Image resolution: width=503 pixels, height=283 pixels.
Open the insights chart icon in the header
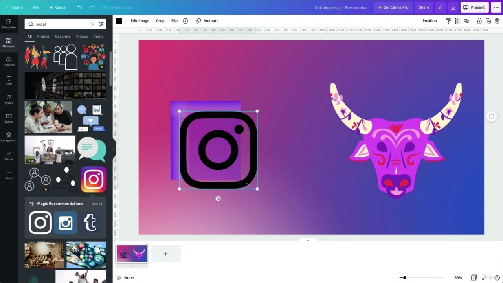441,7
